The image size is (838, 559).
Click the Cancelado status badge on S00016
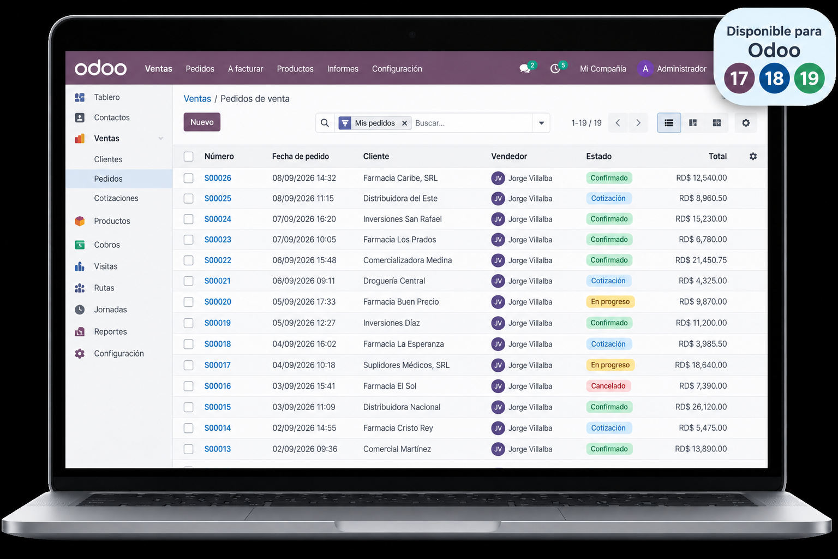[x=608, y=386]
